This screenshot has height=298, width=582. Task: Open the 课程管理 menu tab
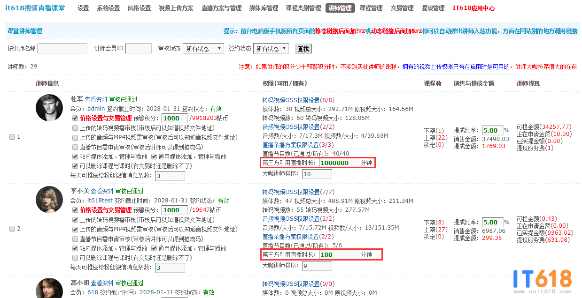(x=371, y=8)
